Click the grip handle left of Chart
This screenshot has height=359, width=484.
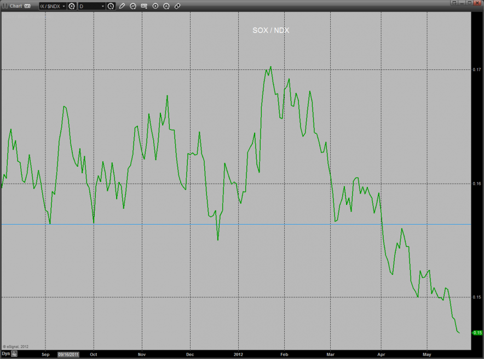coord(4,6)
